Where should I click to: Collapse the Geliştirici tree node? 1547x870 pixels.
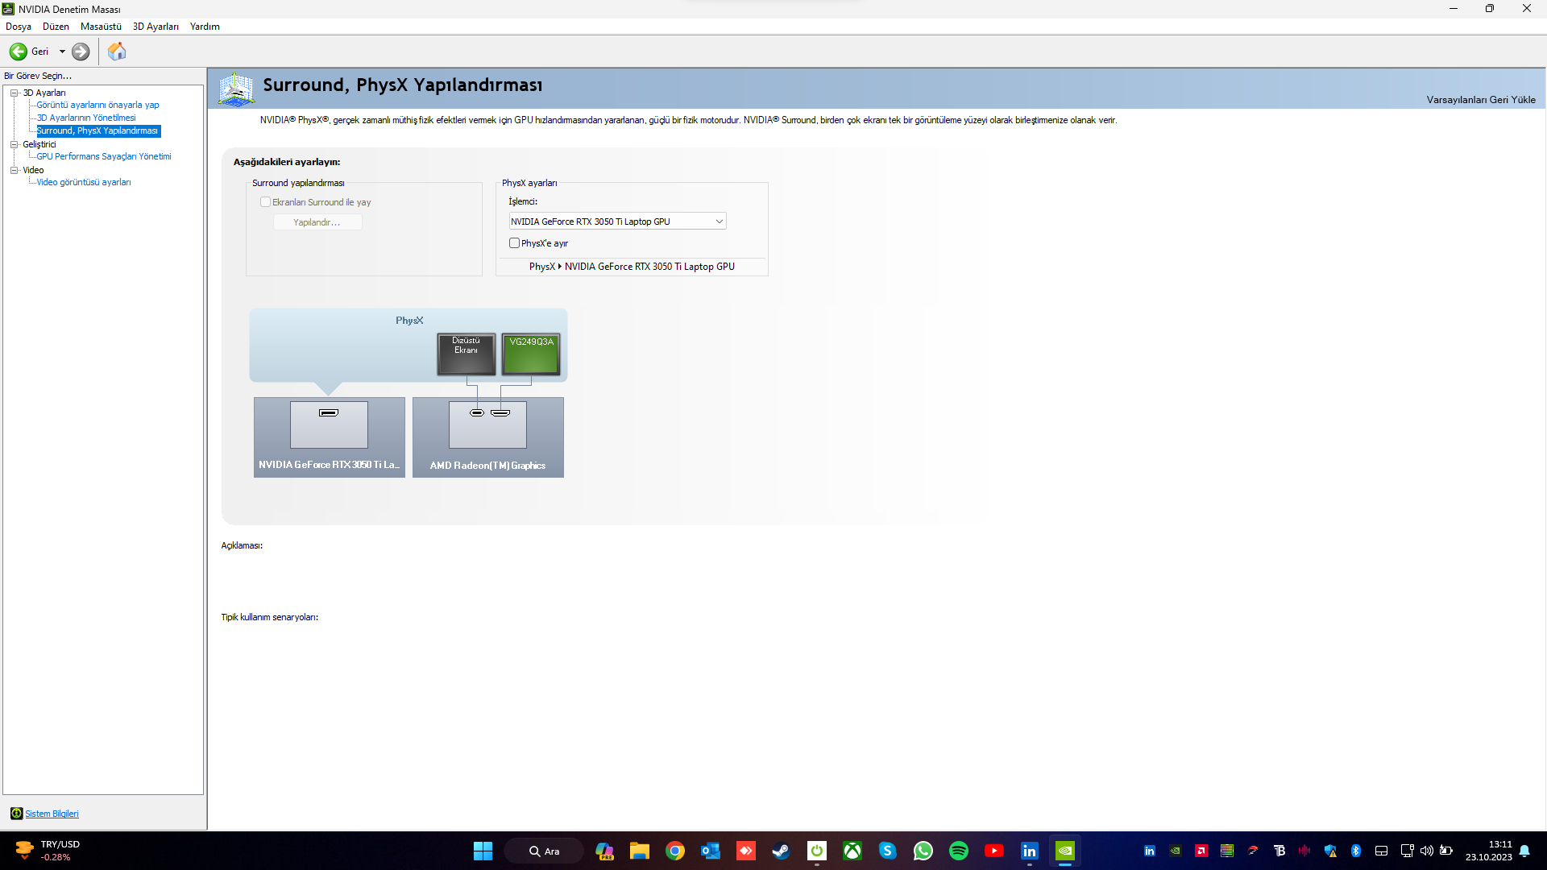click(14, 144)
